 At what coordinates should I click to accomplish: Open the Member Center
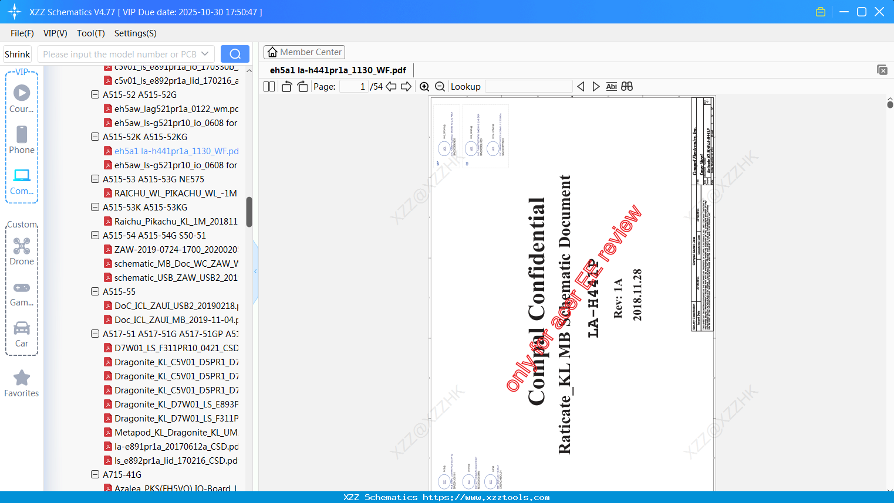[304, 52]
